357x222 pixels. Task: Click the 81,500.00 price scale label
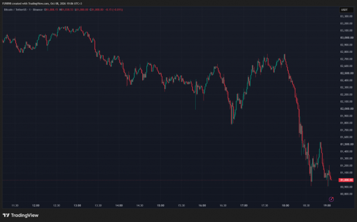(x=347, y=144)
